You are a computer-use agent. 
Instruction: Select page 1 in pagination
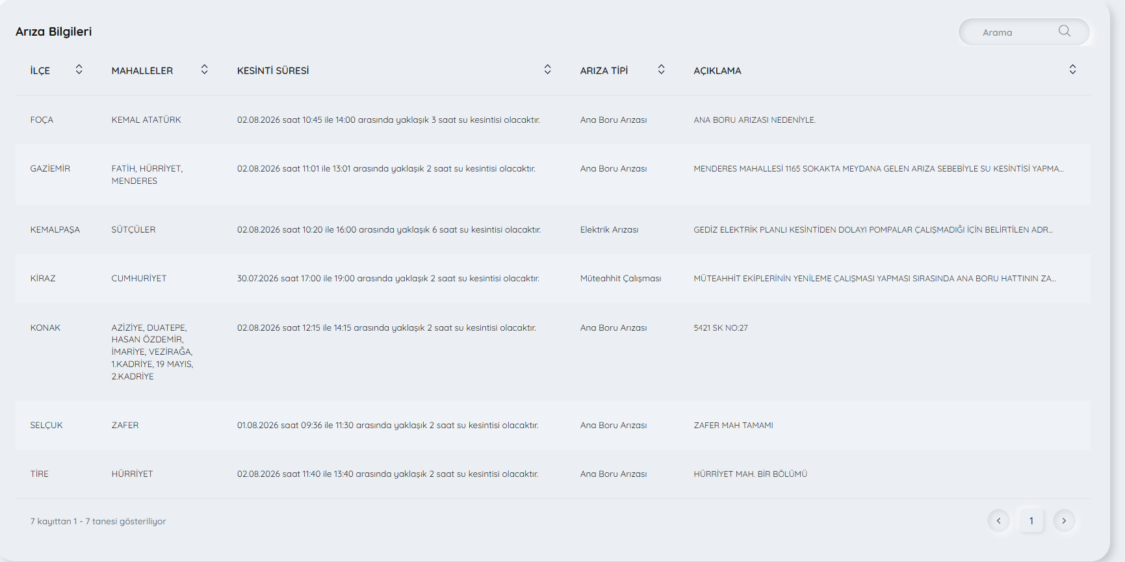pyautogui.click(x=1031, y=520)
